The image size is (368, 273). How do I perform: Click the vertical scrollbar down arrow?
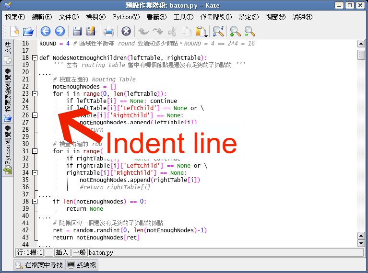pos(361,244)
